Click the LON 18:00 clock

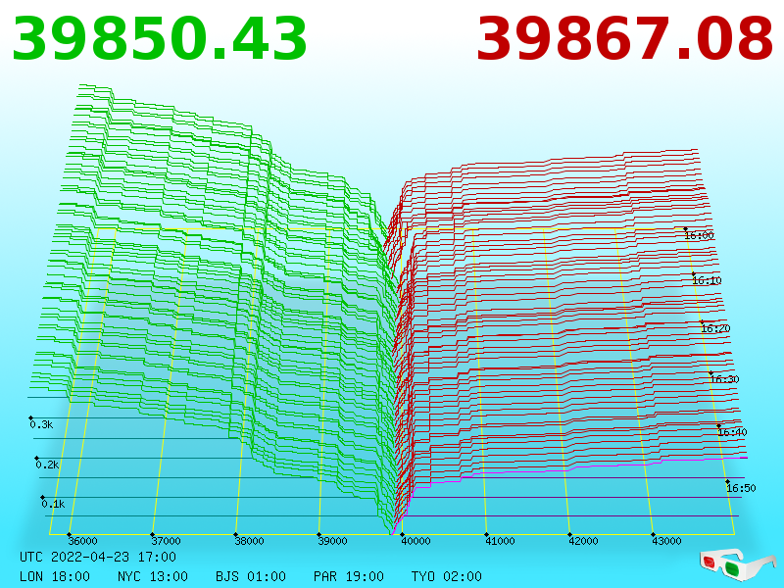[x=55, y=576]
